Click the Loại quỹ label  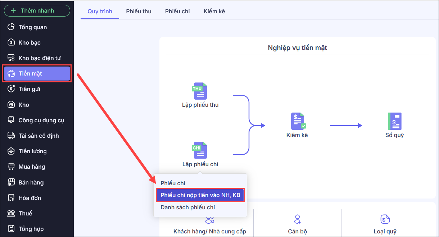tap(385, 231)
